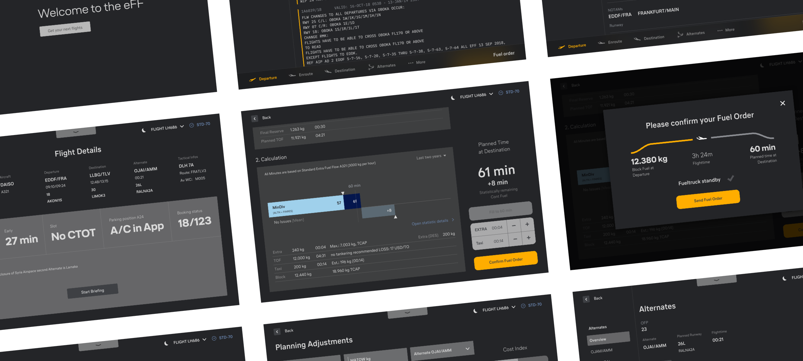The height and width of the screenshot is (361, 803).
Task: Click the STD-70 clock icon in Flight Details
Action: point(192,125)
